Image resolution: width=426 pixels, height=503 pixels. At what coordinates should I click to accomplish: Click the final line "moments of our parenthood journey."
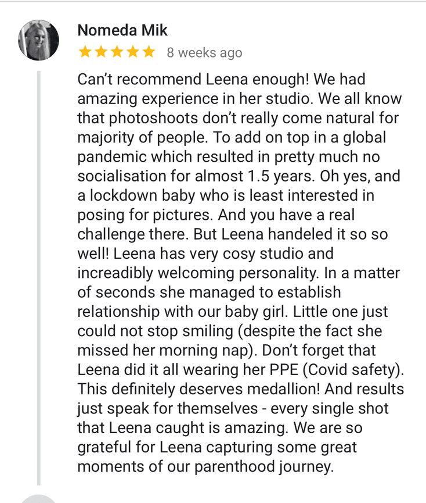(206, 467)
